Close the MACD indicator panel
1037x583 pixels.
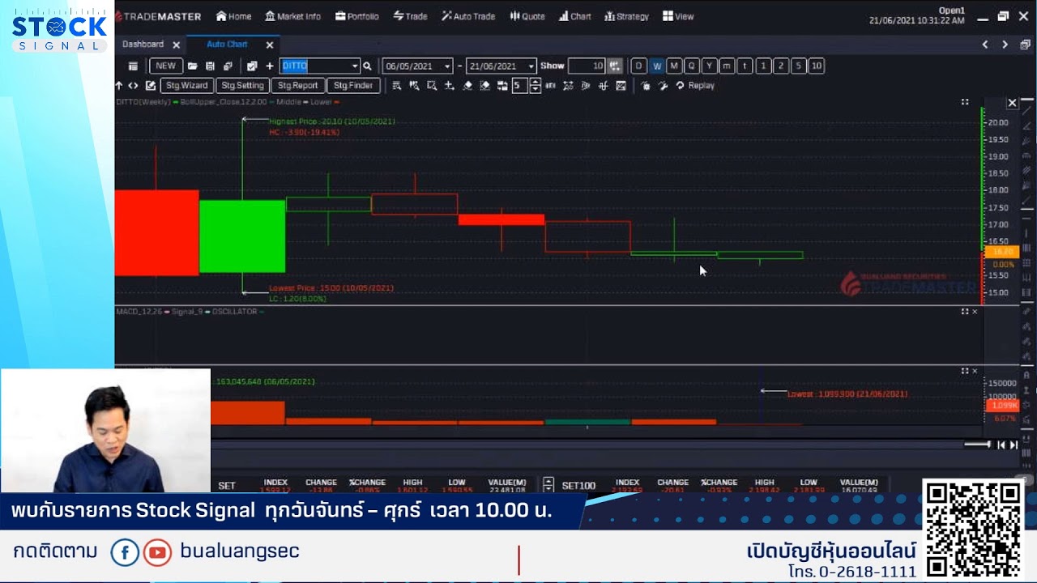coord(975,312)
